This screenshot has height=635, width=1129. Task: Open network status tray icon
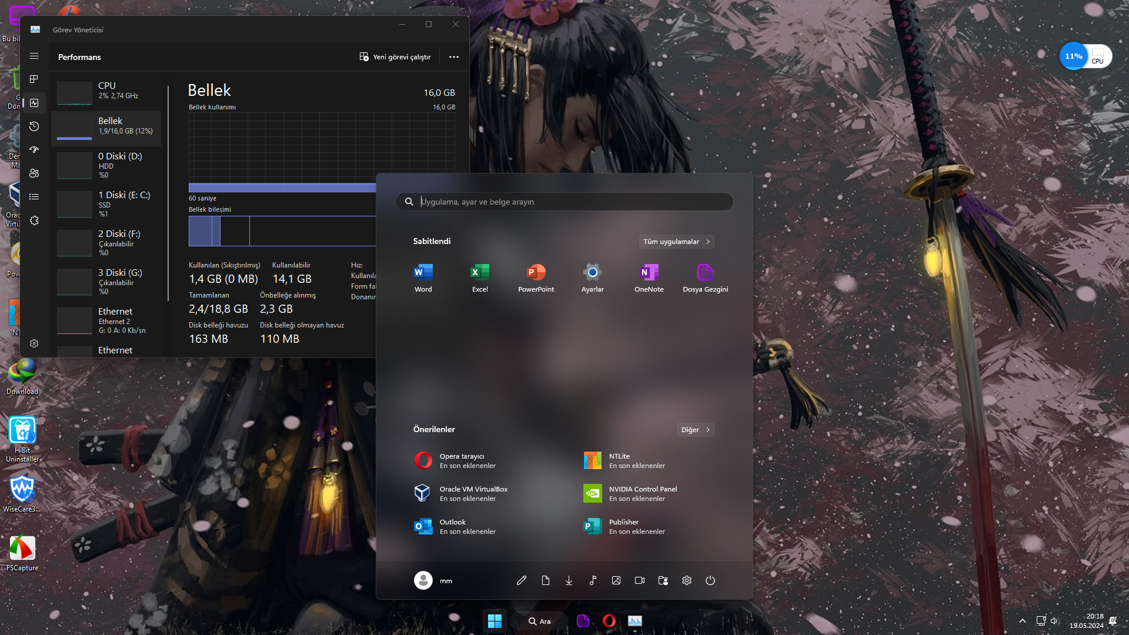click(x=1041, y=621)
